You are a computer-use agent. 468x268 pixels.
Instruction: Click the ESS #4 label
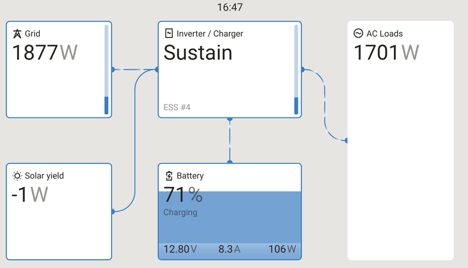coord(177,108)
